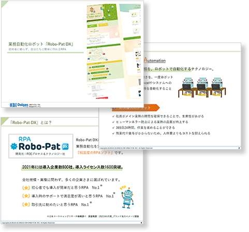Click the bullet ヒューマンエラー防止による業務の品質が向上する

pyautogui.click(x=152, y=122)
